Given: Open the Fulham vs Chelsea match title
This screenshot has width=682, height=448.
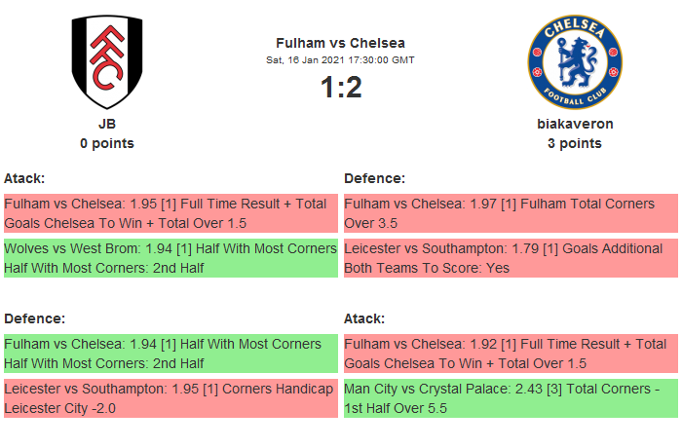Looking at the screenshot, I should (x=340, y=42).
